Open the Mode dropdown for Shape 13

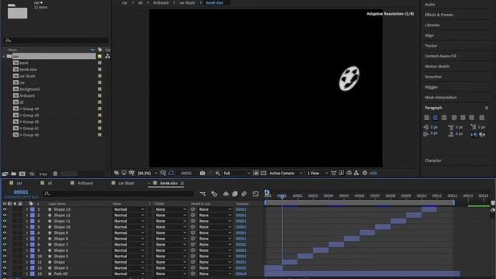129,209
